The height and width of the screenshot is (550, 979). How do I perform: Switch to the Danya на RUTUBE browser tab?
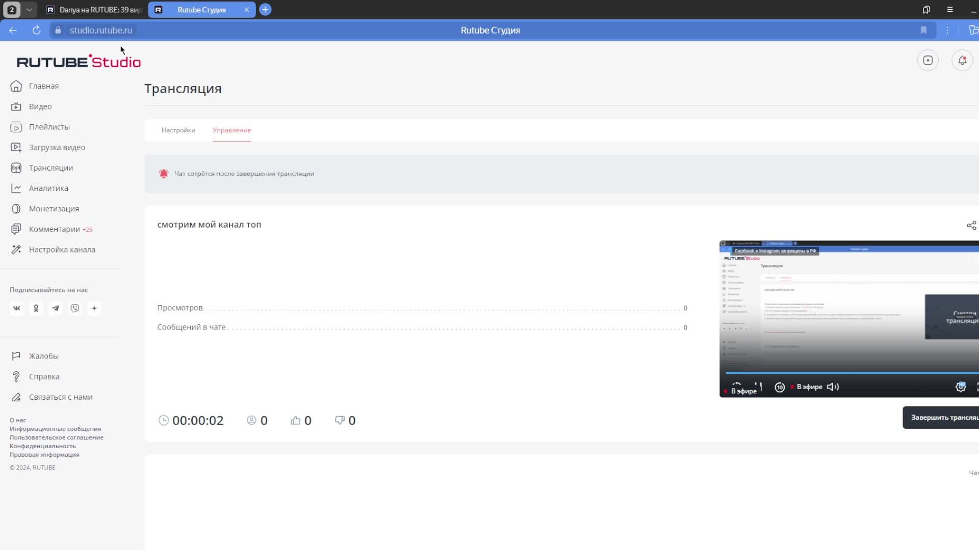[94, 10]
